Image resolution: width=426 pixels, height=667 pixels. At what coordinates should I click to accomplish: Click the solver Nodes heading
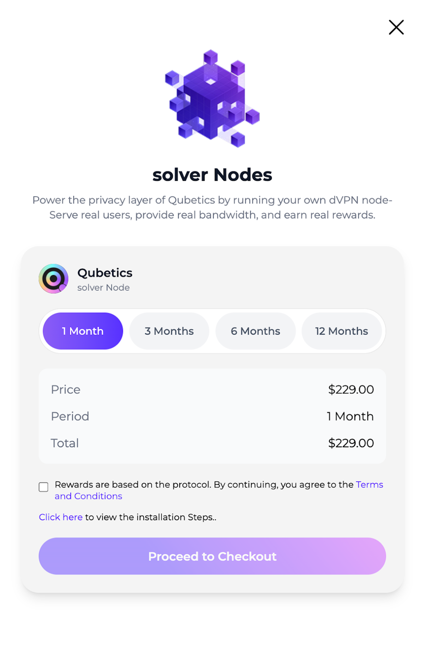(x=212, y=175)
